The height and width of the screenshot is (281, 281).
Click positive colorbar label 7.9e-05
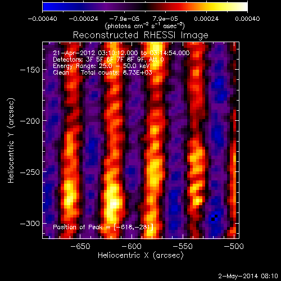pos(165,19)
